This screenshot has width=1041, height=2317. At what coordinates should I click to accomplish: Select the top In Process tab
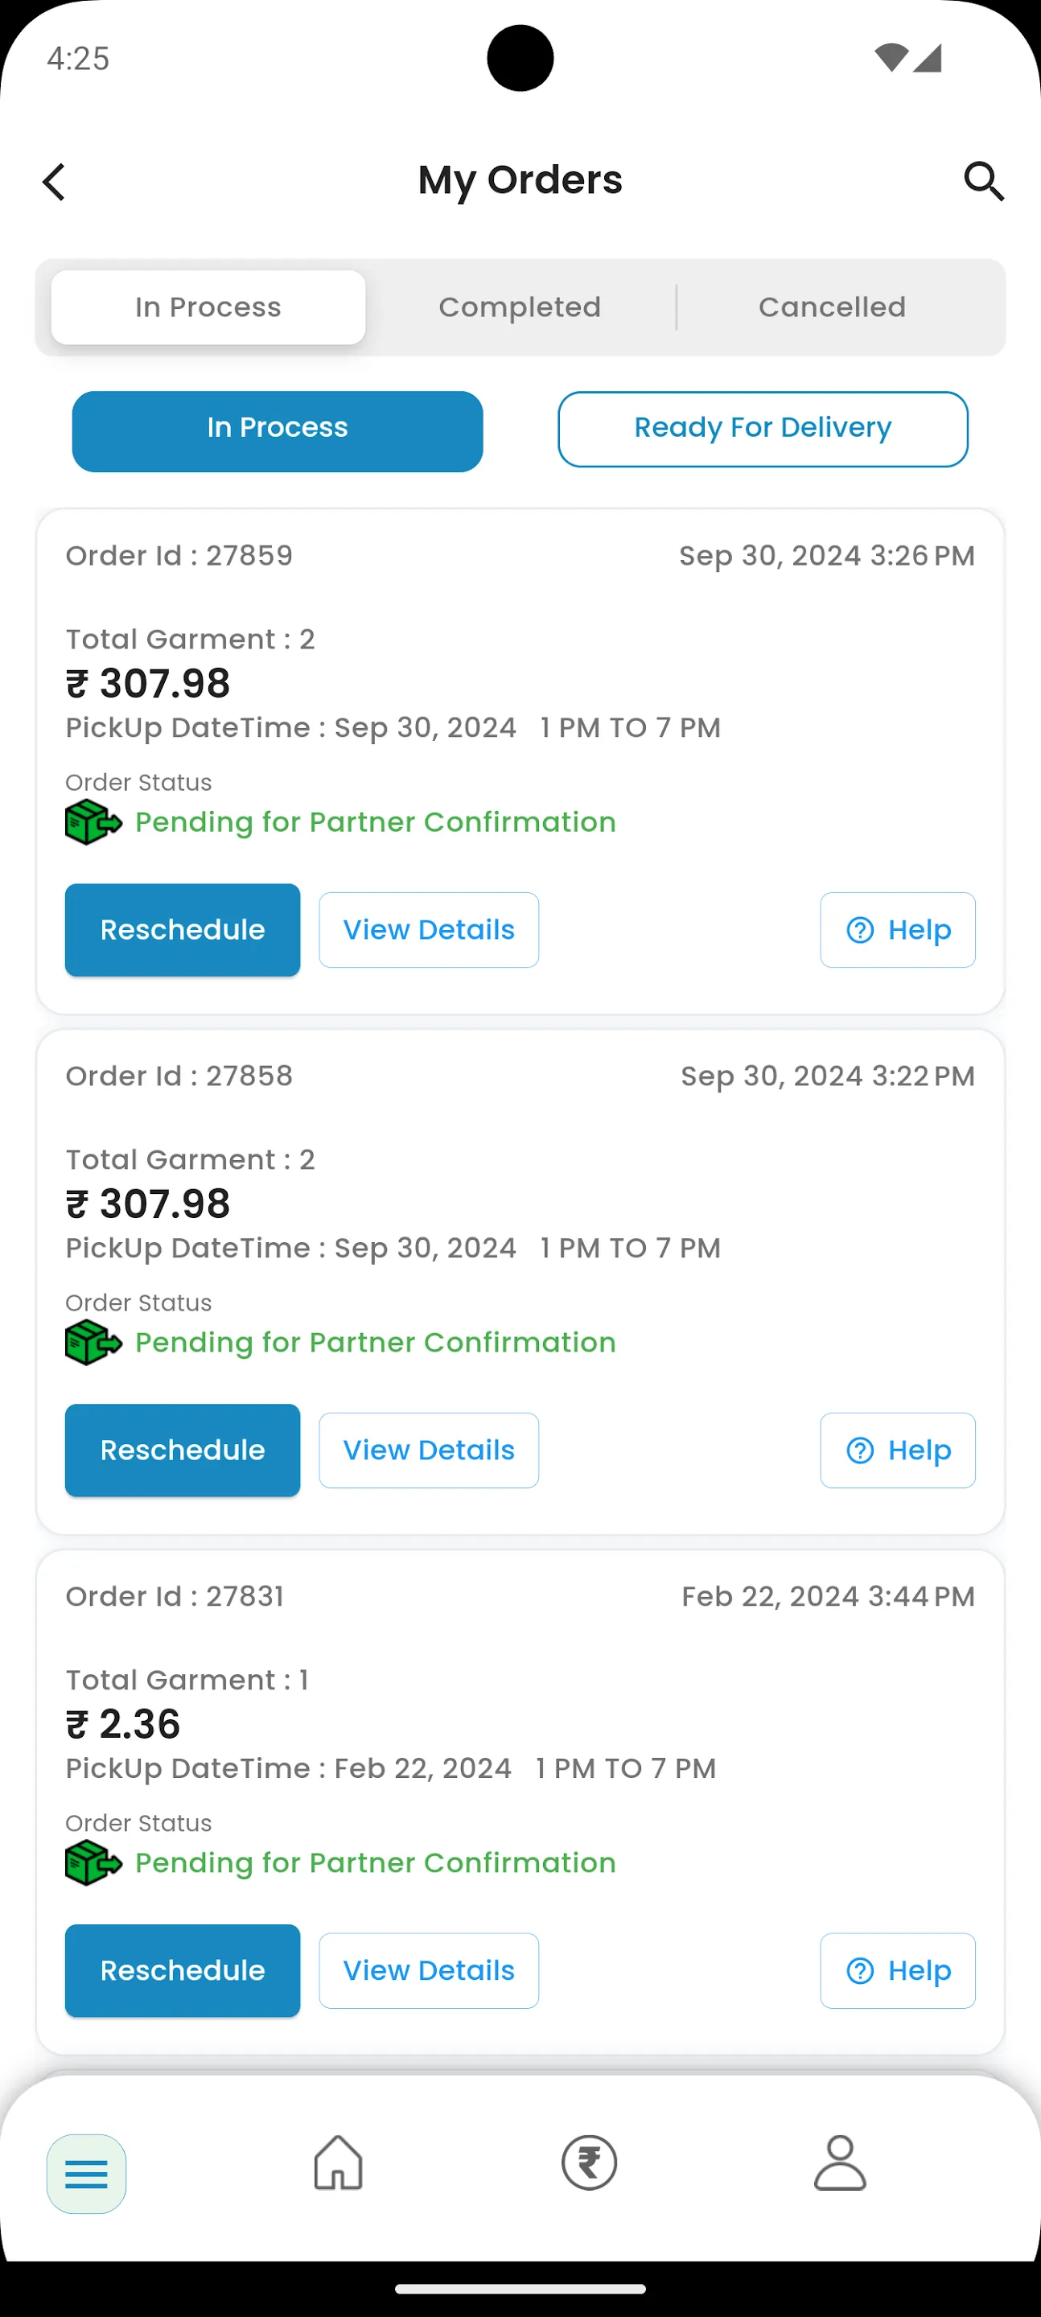[208, 307]
